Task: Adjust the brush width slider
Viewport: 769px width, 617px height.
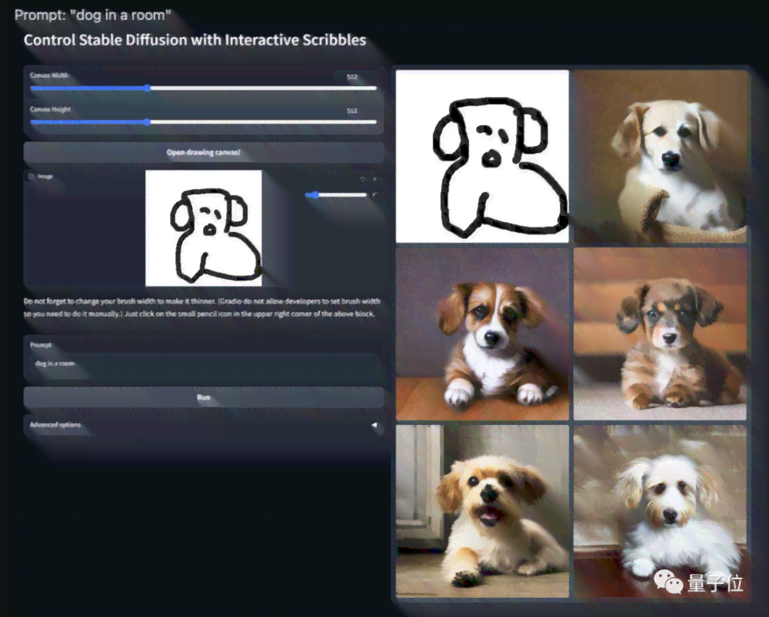Action: click(x=336, y=194)
